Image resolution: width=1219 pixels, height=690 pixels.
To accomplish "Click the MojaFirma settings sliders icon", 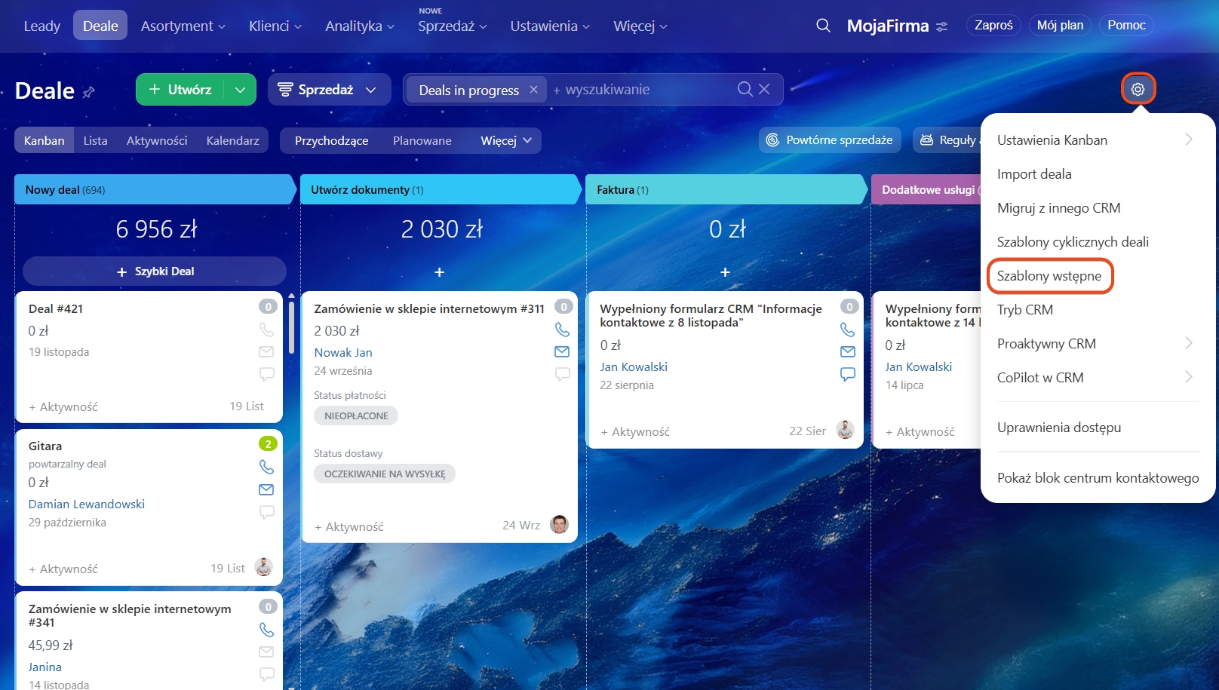I will pos(942,26).
